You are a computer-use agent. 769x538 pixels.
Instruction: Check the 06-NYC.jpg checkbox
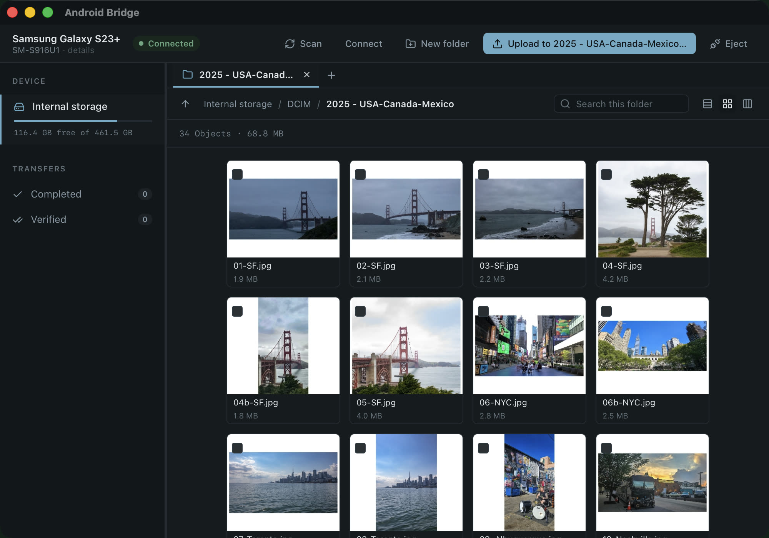tap(483, 311)
